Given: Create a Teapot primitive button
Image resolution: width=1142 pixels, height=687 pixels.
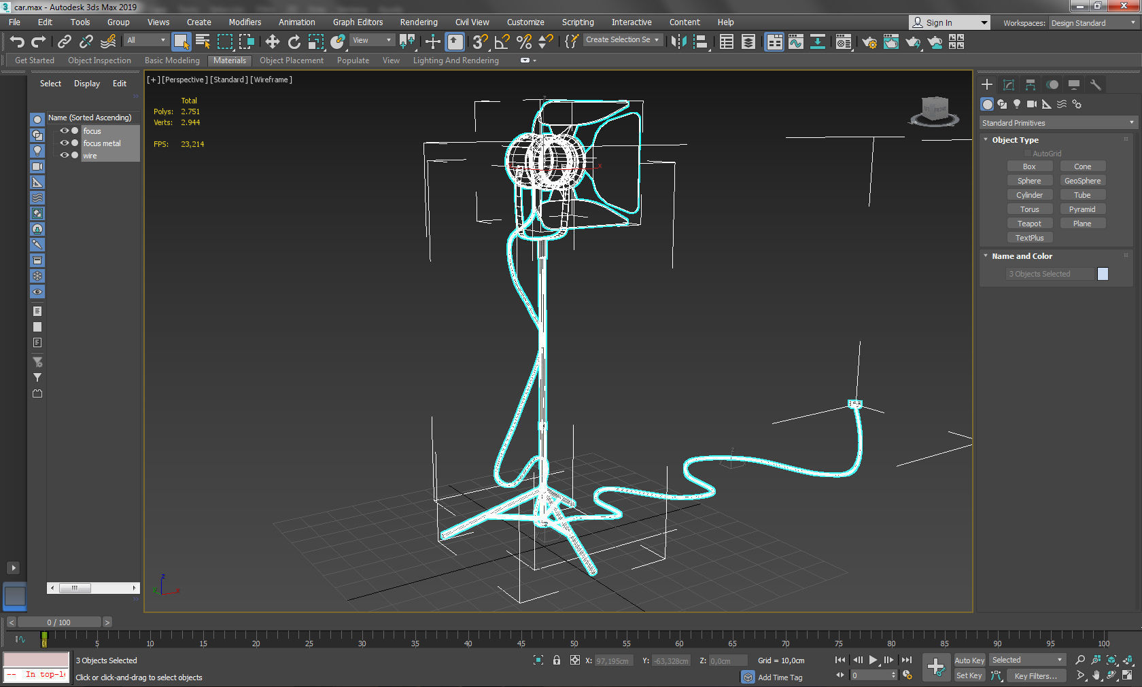Looking at the screenshot, I should (1029, 224).
